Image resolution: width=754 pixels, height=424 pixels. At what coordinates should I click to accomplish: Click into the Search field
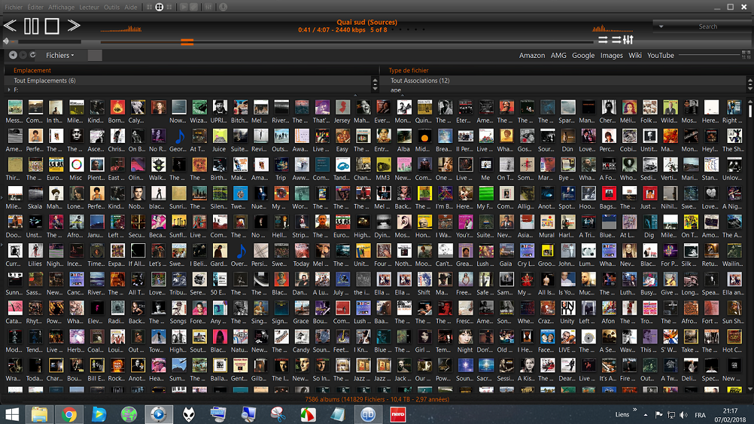tap(708, 27)
